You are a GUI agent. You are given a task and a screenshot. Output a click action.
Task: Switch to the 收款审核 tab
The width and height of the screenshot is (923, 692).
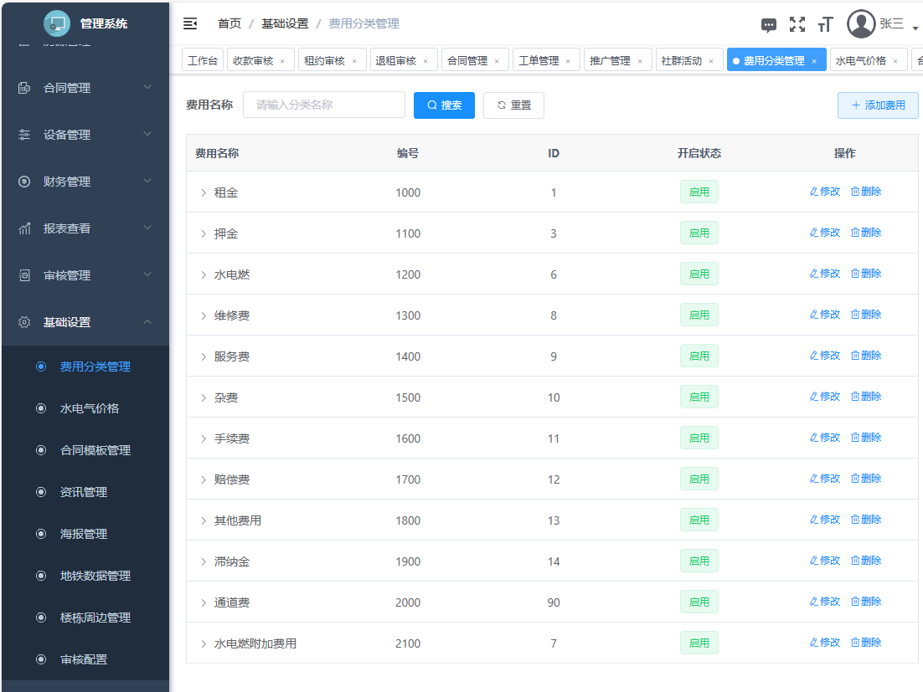click(253, 61)
